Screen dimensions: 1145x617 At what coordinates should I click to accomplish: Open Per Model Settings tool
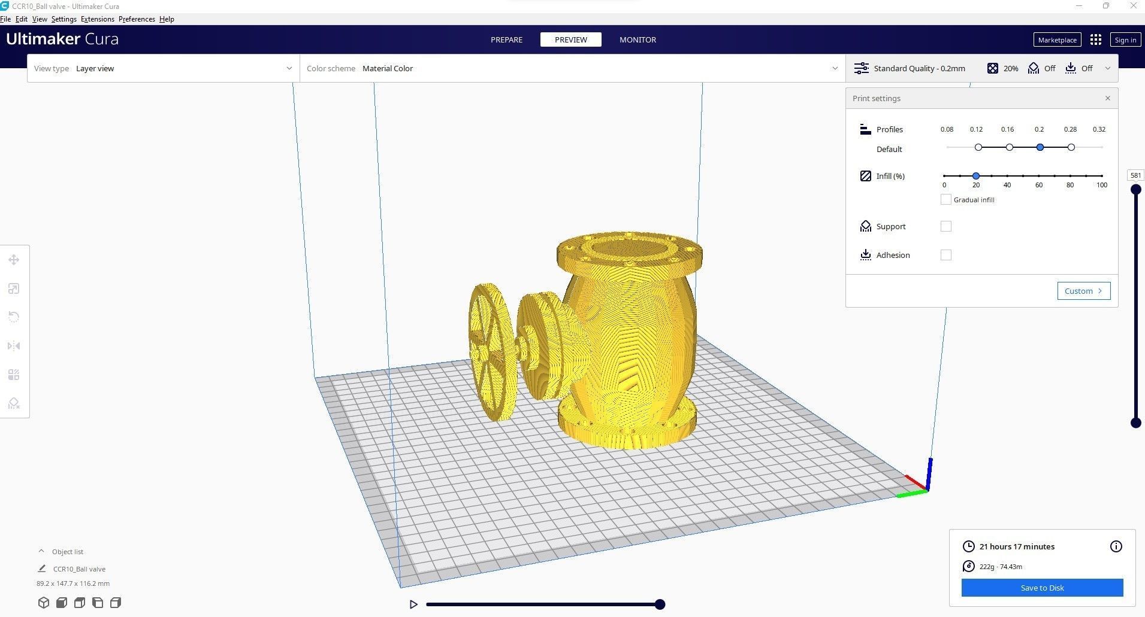point(13,374)
